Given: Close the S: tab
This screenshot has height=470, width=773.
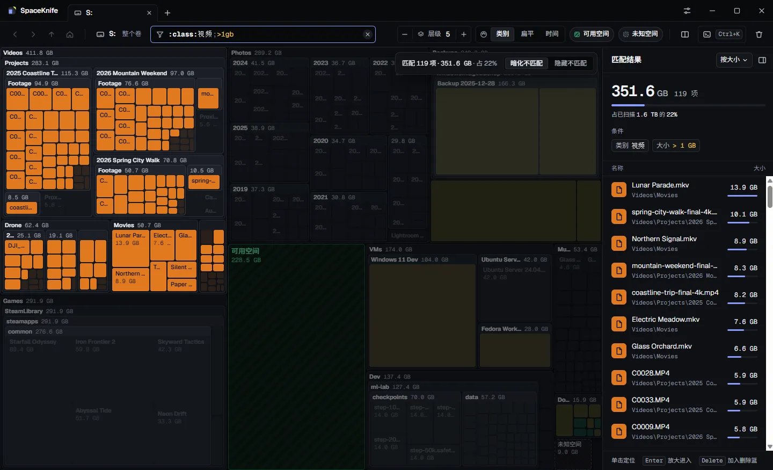Looking at the screenshot, I should click(149, 12).
